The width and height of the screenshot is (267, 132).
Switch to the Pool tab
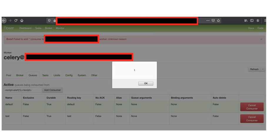tap(9, 75)
